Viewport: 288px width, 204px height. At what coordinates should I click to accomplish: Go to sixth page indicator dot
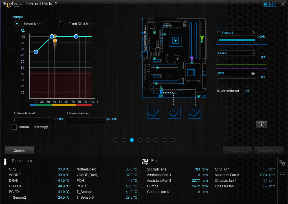[x=156, y=140]
